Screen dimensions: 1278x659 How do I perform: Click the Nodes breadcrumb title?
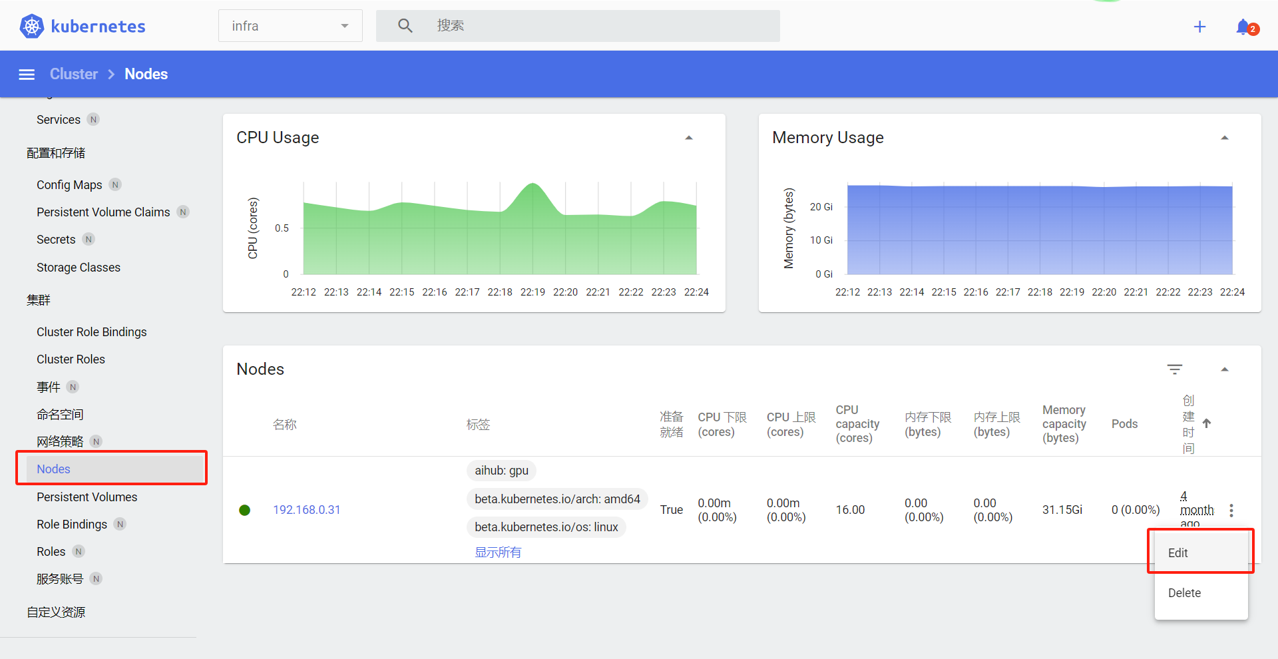(146, 74)
